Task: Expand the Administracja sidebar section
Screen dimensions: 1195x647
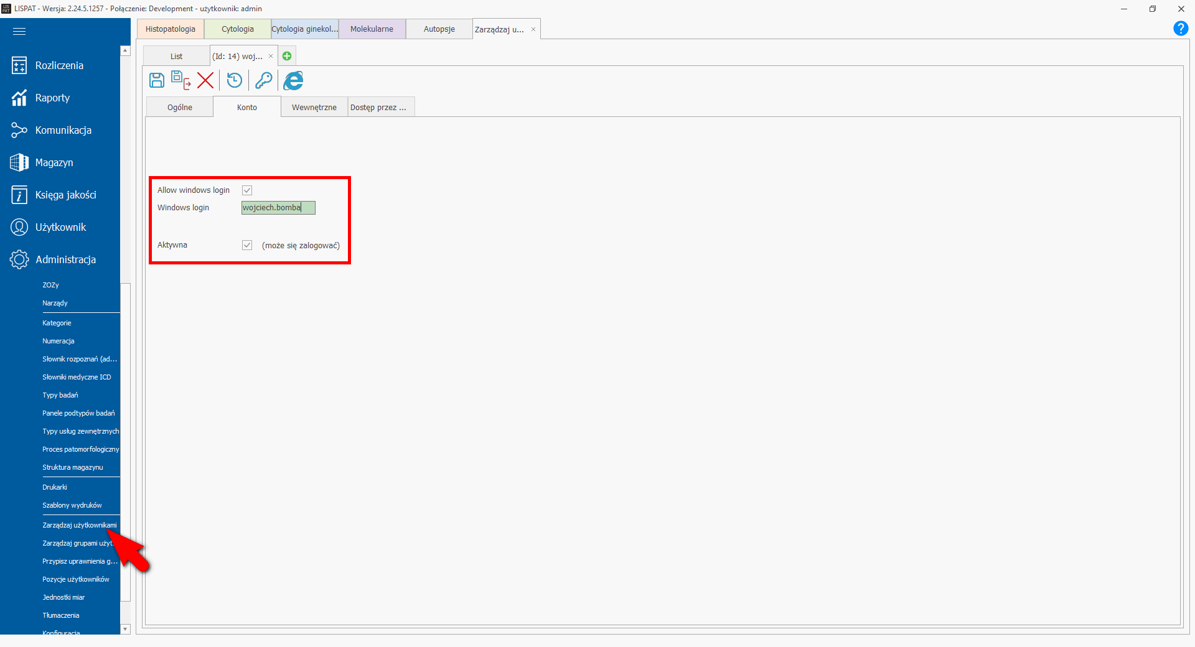Action: pyautogui.click(x=65, y=259)
